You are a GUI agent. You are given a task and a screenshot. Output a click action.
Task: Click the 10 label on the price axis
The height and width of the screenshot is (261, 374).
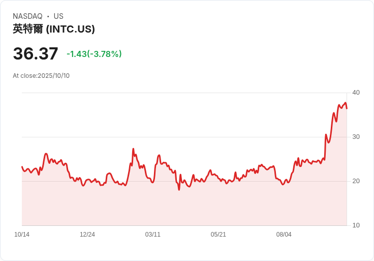(x=356, y=225)
